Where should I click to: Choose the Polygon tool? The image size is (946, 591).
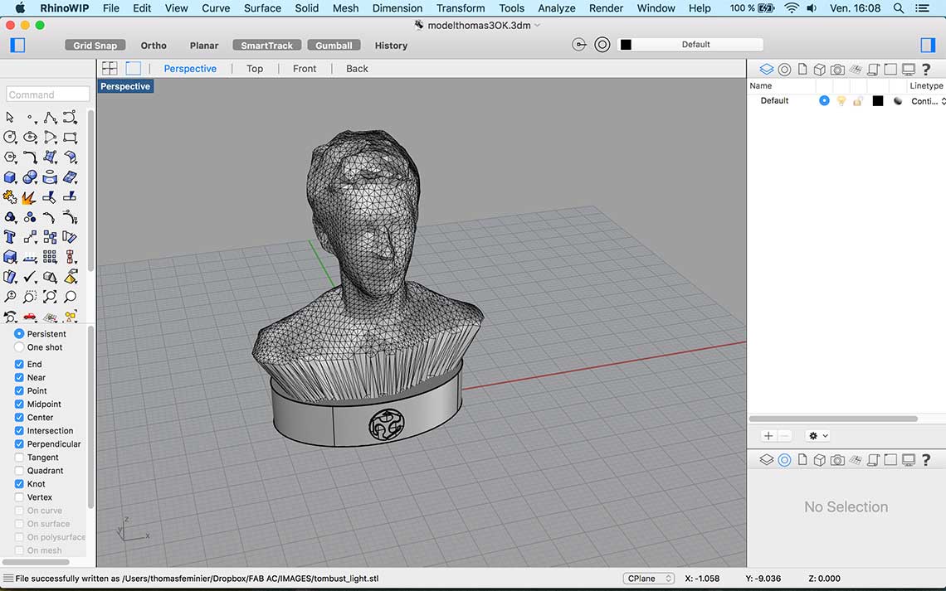[10, 157]
